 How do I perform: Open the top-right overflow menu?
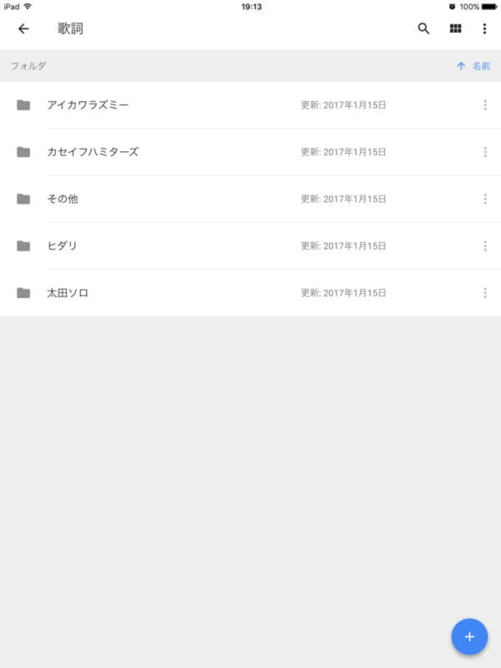(x=484, y=28)
